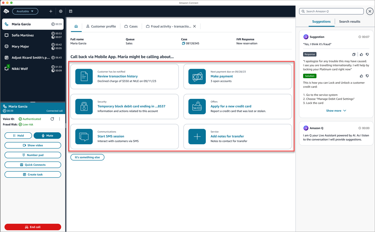Thumbs down the Solution suggestion

[367, 76]
